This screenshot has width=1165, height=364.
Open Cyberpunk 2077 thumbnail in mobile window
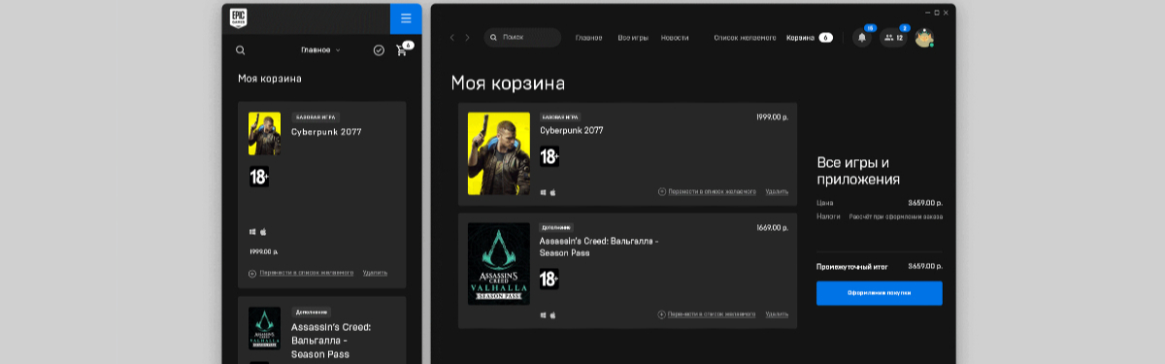[264, 134]
